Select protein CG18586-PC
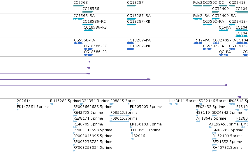 click(95, 46)
